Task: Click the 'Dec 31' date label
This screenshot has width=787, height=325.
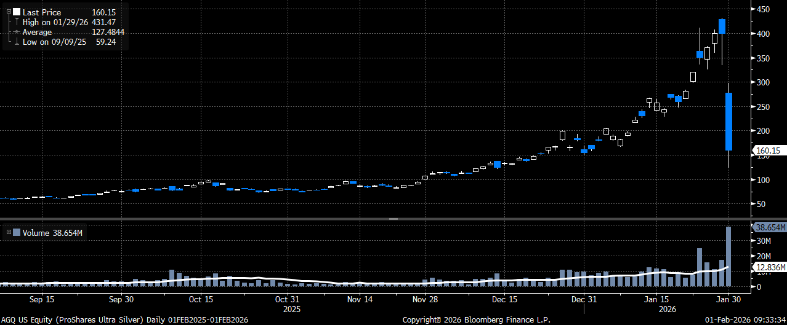Action: click(x=584, y=300)
